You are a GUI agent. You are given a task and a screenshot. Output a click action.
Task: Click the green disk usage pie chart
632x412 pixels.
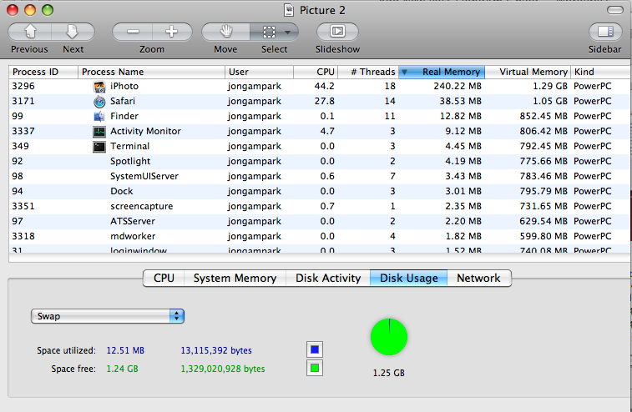click(x=389, y=337)
